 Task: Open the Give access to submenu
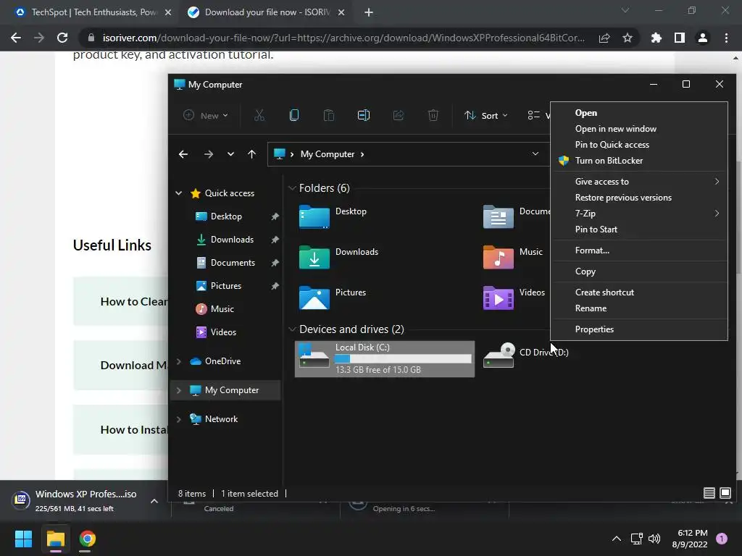(x=639, y=182)
